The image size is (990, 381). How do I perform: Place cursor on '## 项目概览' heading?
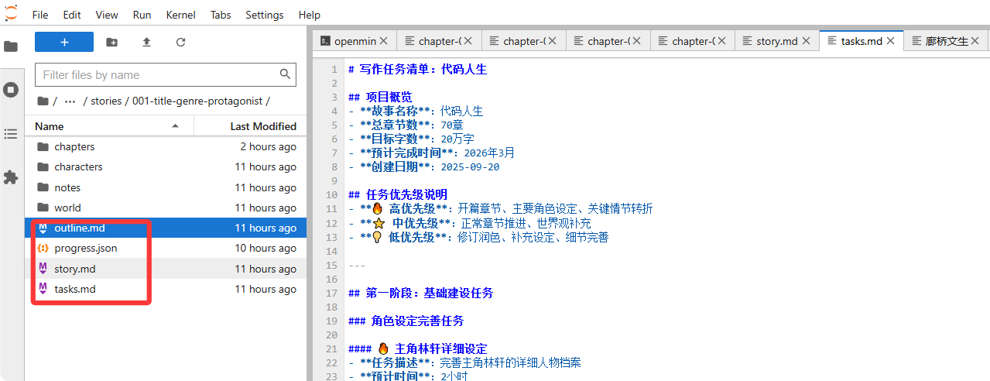point(380,97)
